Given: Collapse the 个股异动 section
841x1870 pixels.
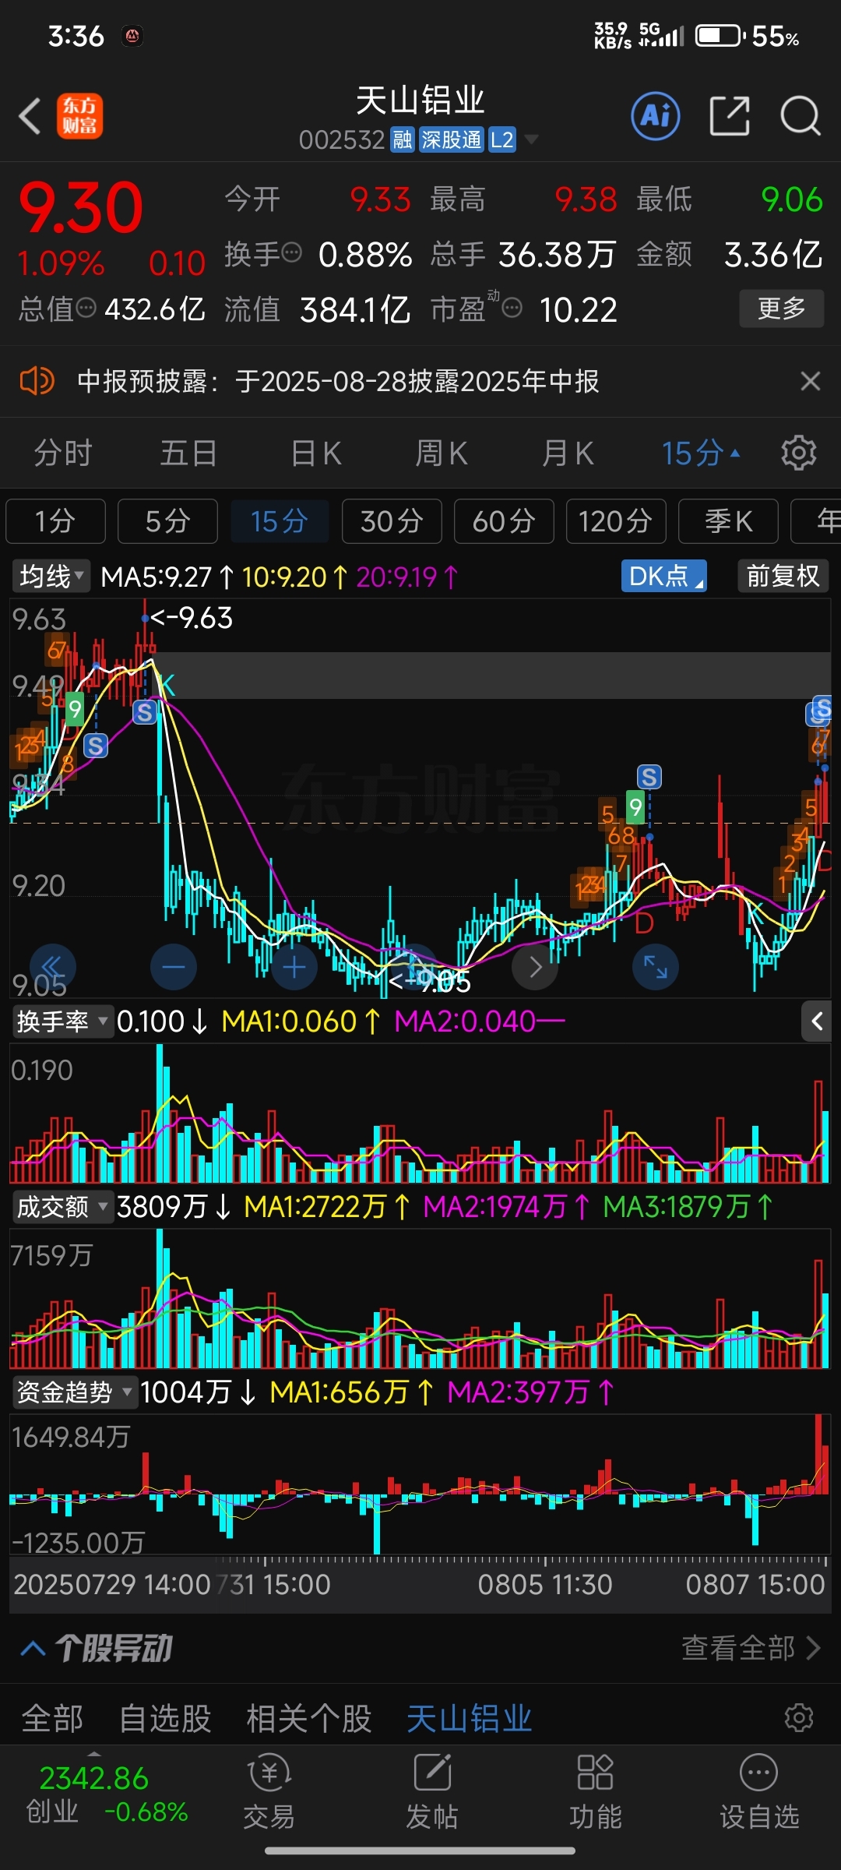Looking at the screenshot, I should (x=33, y=1648).
